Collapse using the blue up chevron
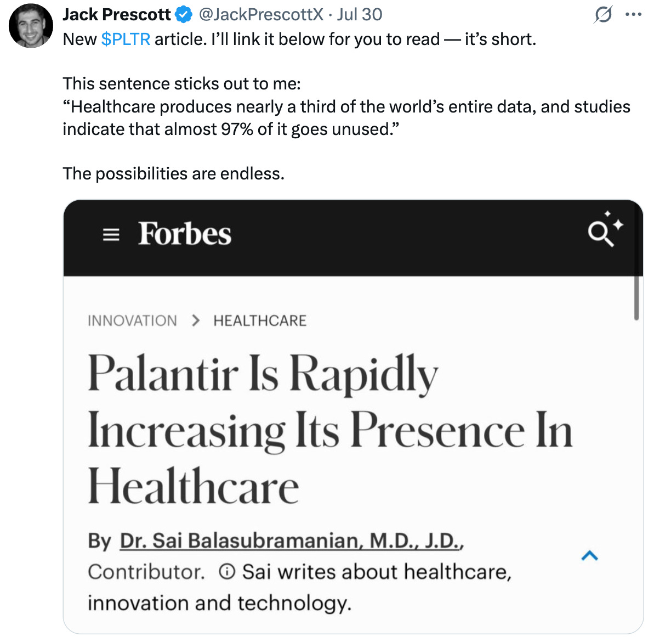The height and width of the screenshot is (642, 648). [x=590, y=555]
